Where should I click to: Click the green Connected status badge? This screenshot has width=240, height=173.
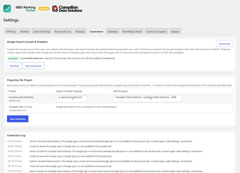click(x=13, y=58)
